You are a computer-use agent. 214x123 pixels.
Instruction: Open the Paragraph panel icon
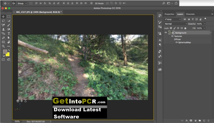160,45
